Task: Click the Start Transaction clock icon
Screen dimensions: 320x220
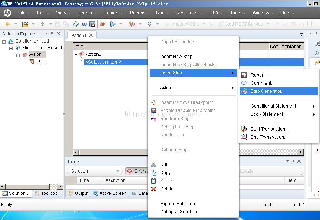Action: [244, 129]
